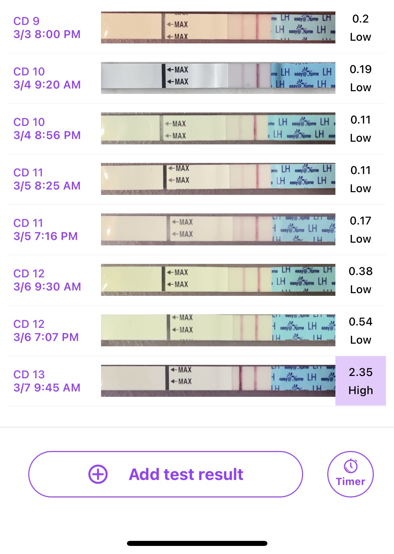
Task: Open the 3/6 9:30 AM test strip image
Action: 218,280
